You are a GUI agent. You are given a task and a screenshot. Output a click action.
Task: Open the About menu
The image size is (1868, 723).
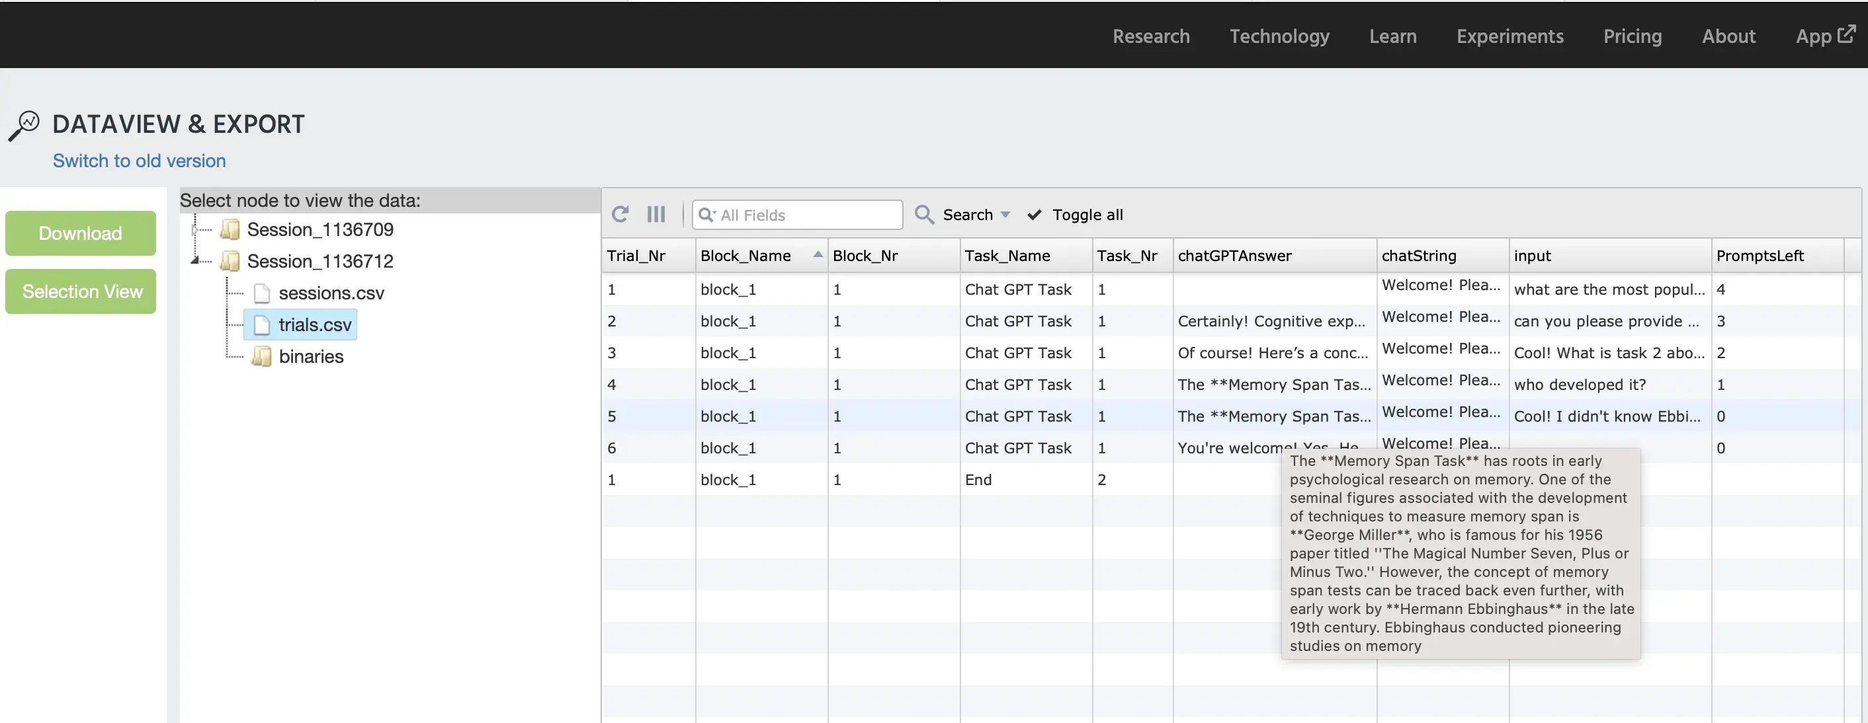pyautogui.click(x=1729, y=36)
